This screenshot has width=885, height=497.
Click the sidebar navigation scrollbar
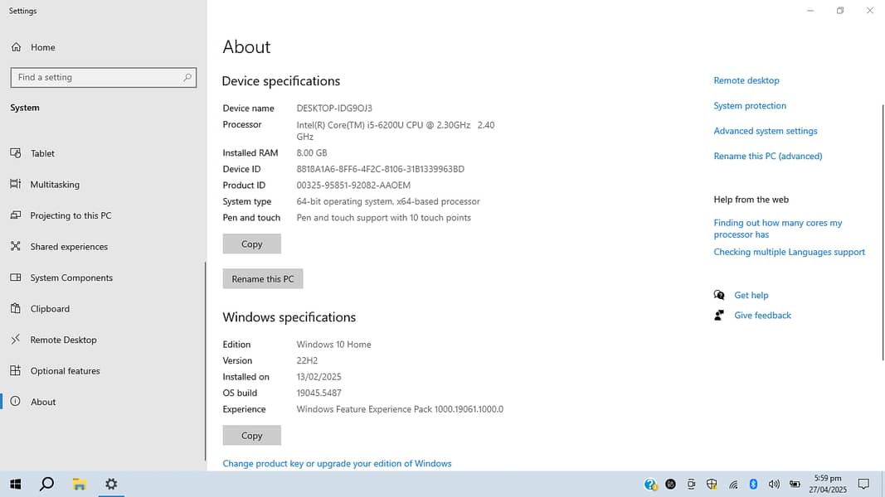coord(205,362)
